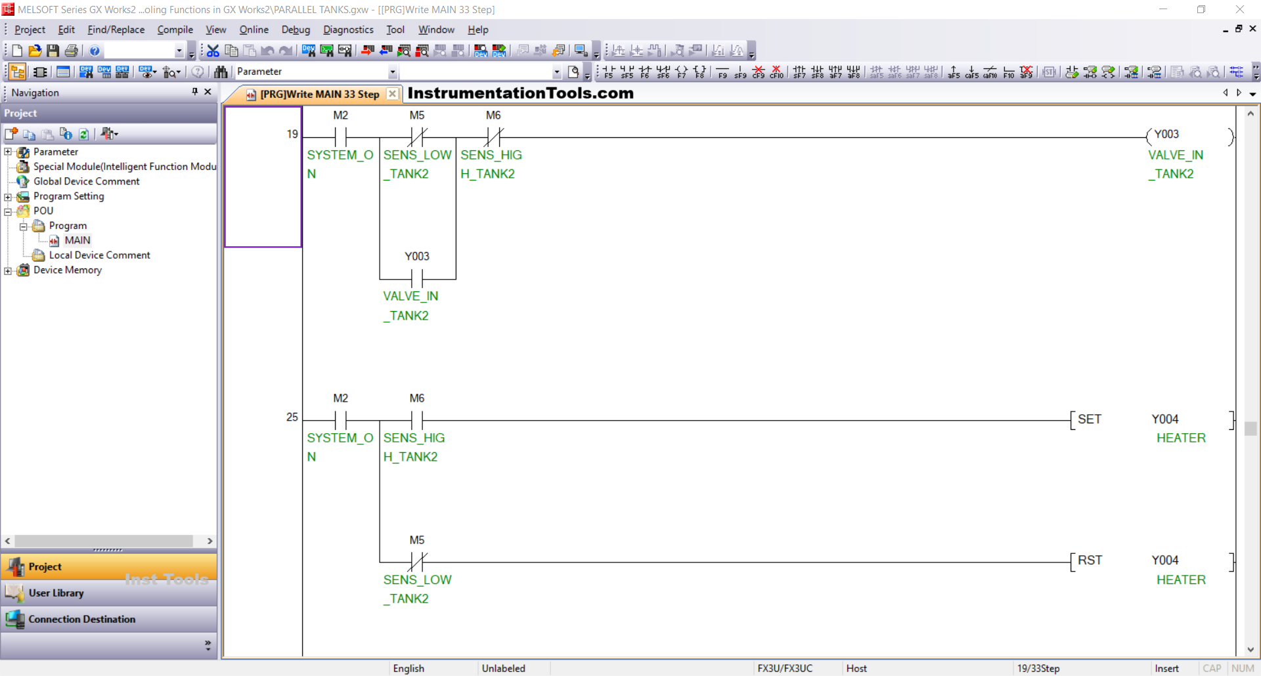Open the empty combo box beside Parameter

pyautogui.click(x=556, y=72)
